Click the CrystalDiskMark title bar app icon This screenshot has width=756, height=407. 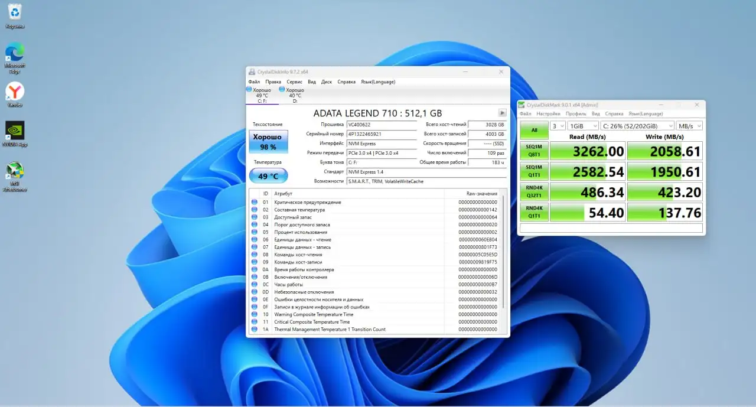click(522, 105)
